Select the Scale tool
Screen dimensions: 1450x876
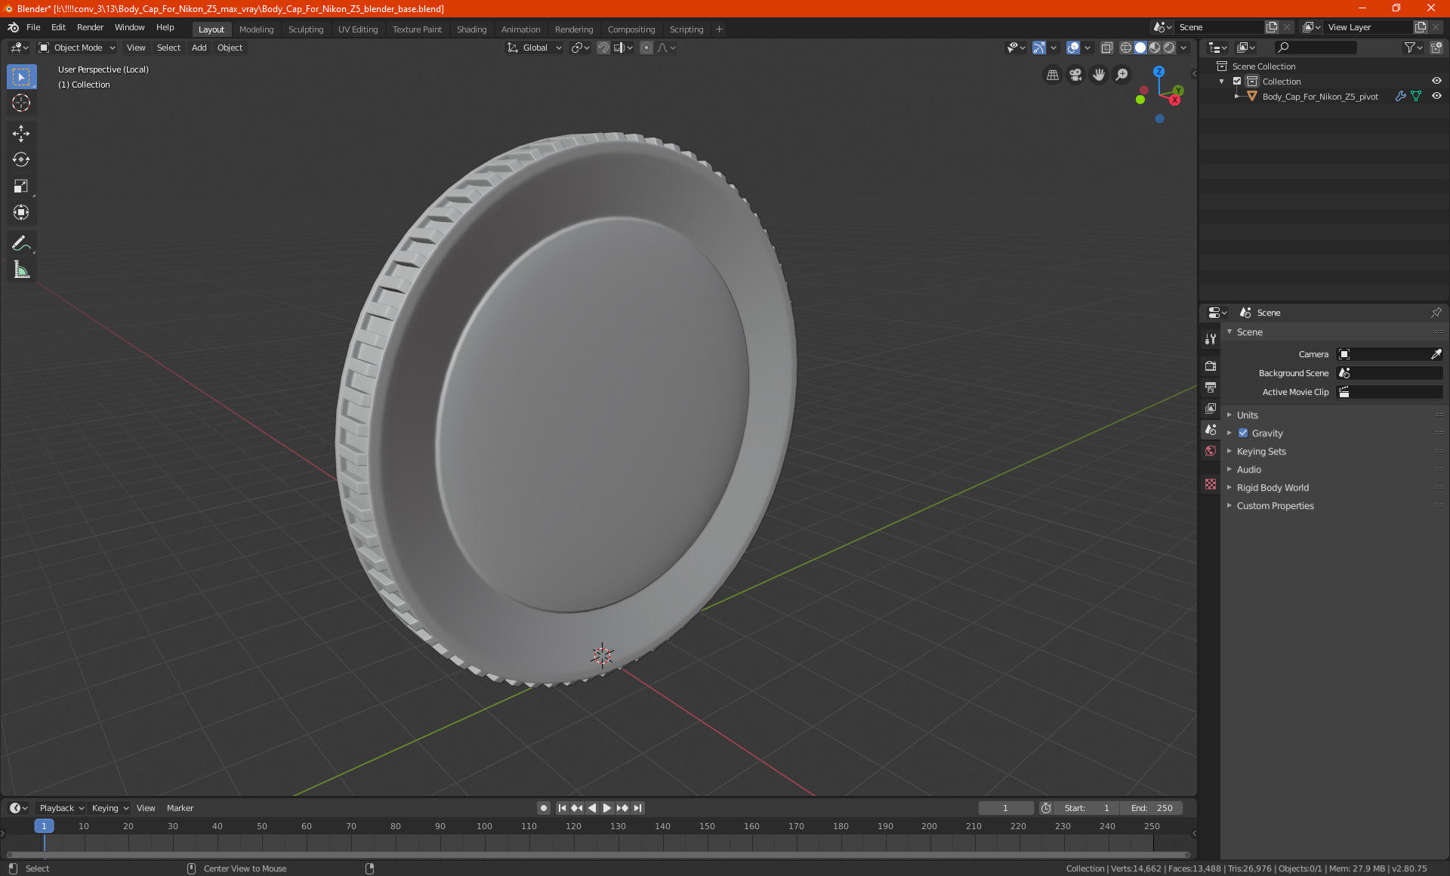point(21,186)
